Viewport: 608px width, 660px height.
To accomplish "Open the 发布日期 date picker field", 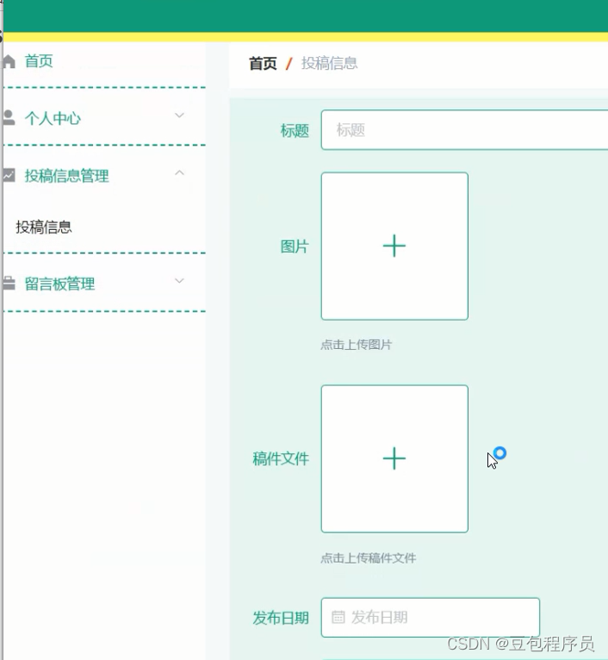I will pos(431,617).
